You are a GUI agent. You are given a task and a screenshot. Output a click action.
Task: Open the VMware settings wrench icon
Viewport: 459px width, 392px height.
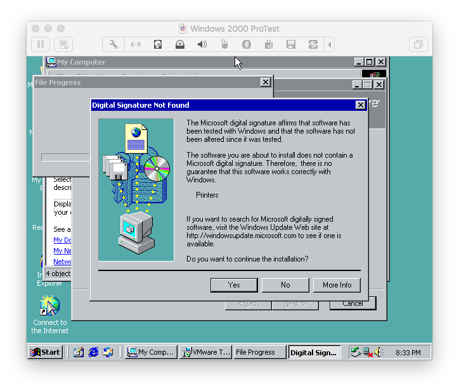pos(113,44)
